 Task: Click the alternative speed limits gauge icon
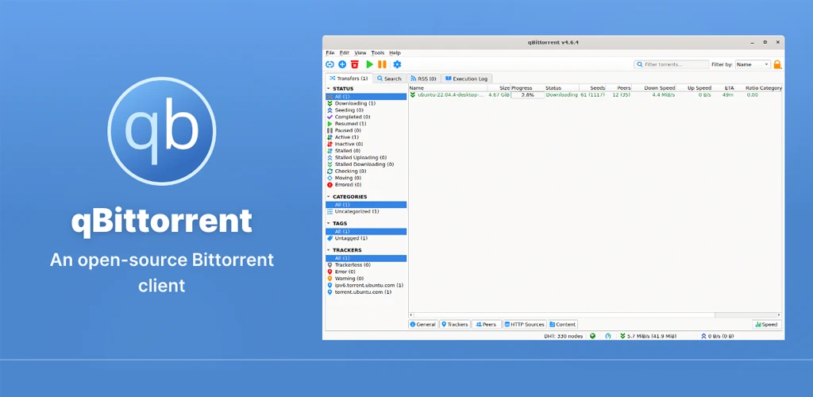point(607,336)
